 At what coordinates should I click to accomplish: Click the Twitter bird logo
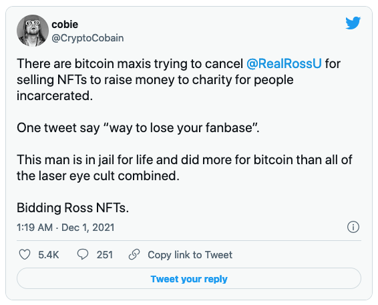353,23
